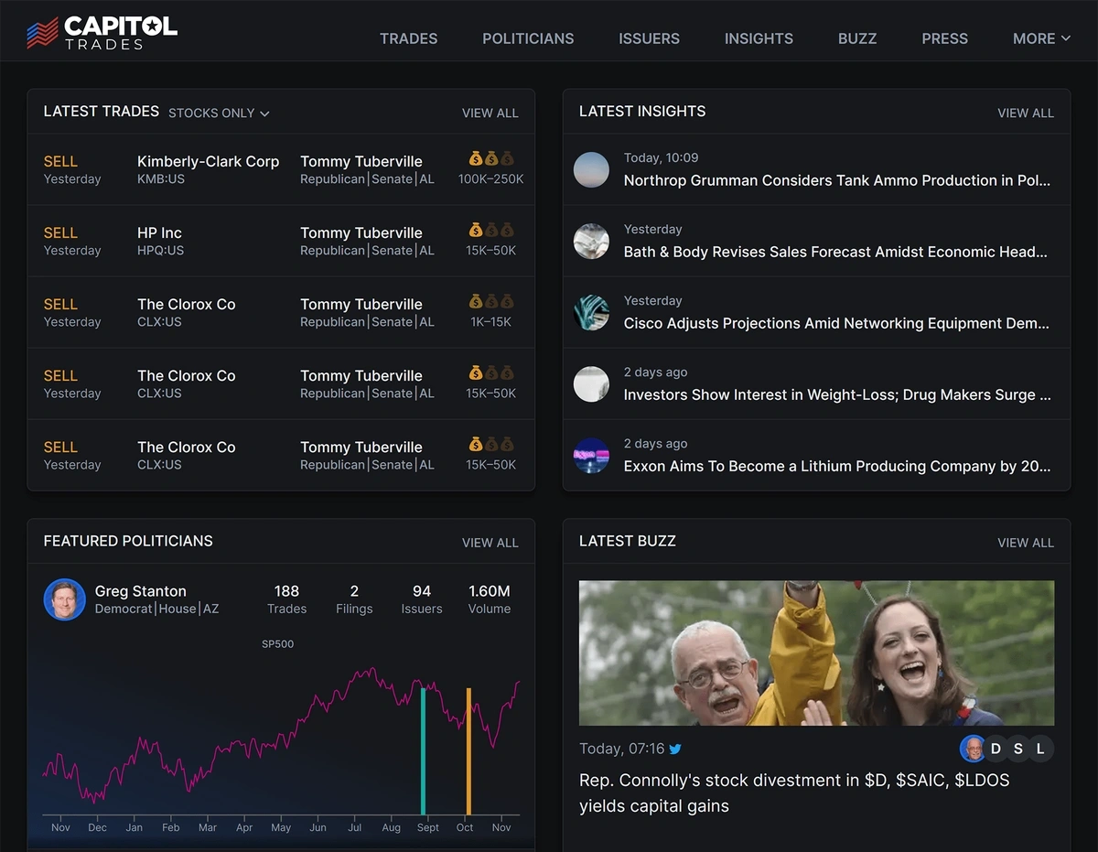Screen dimensions: 1098x852
Task: Click the 2 Filings stat
Action: coord(354,599)
